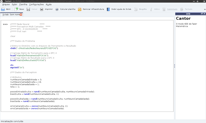Expand the toolbar overflow chevron
This screenshot has width=206, height=123.
(204, 9)
